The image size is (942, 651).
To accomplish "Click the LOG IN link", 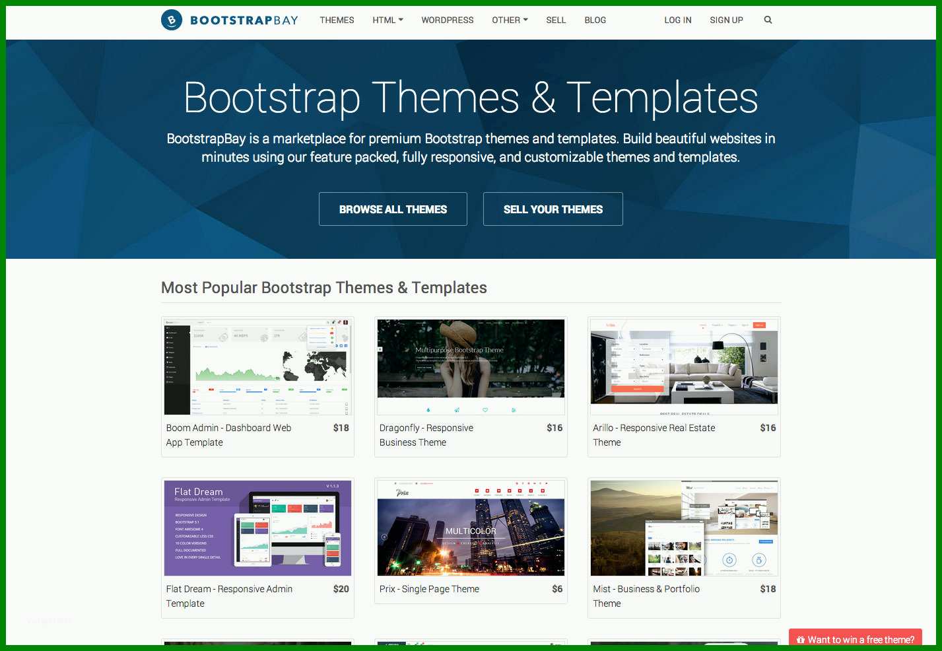I will [678, 20].
